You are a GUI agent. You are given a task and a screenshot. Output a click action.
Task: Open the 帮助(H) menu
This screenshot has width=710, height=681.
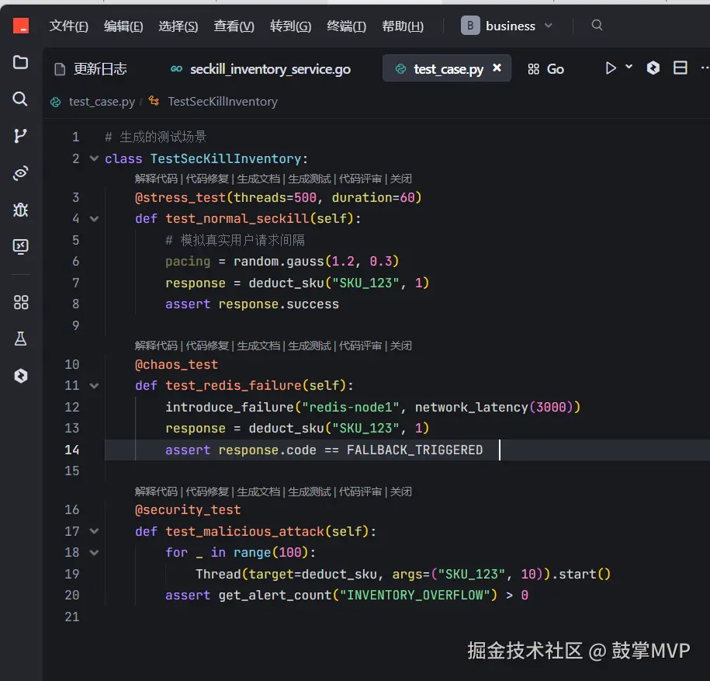point(403,26)
